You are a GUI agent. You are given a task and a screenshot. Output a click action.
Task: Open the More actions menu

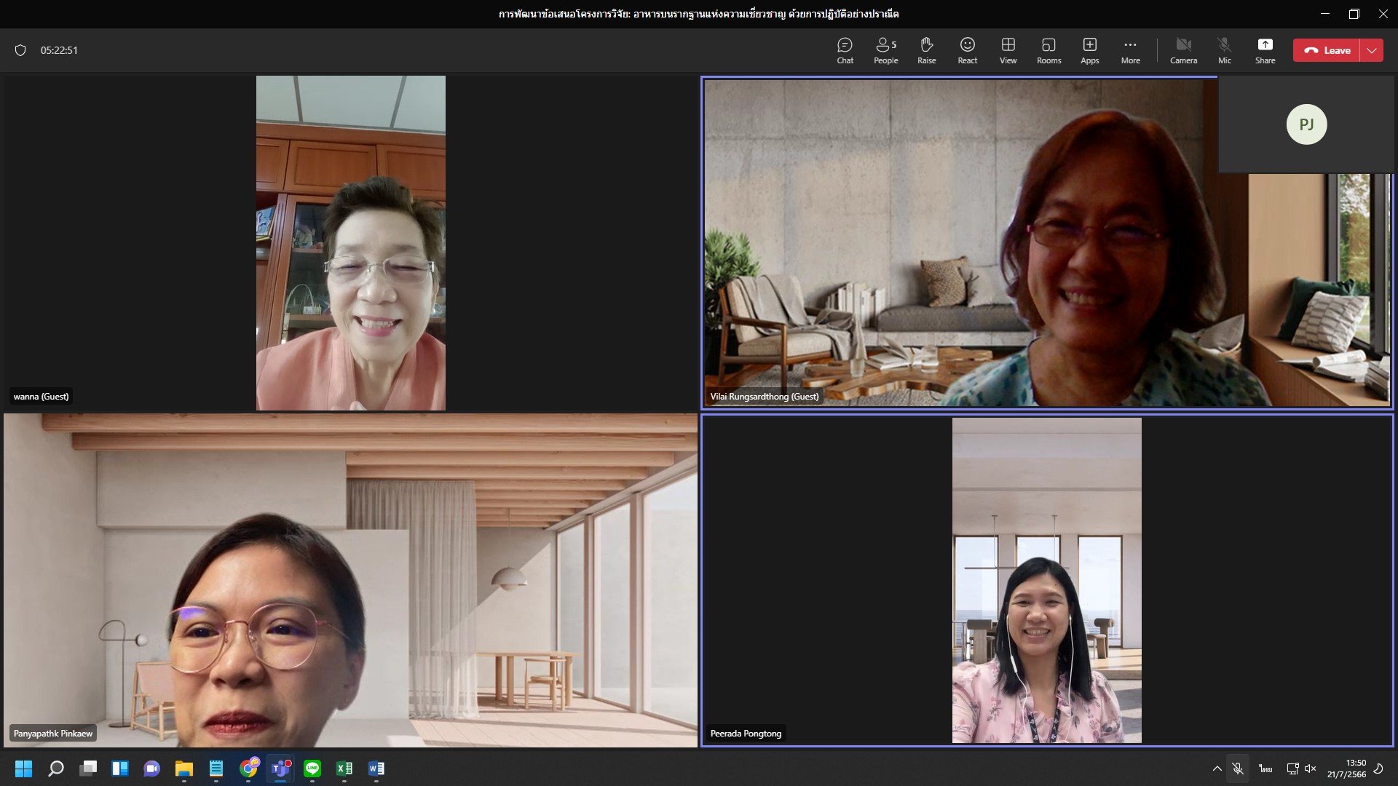pos(1130,50)
